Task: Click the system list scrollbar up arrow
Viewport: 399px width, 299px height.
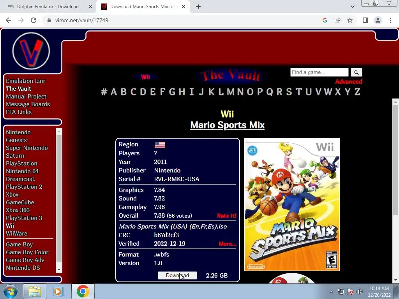Action: 59,132
